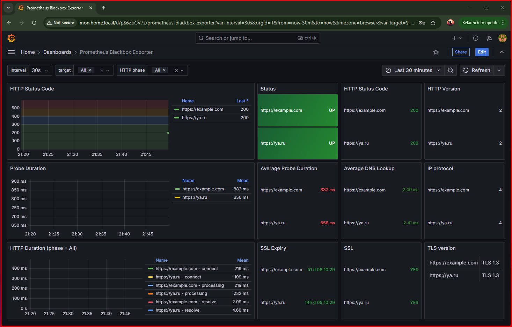Click Share dashboard button
Screen dimensions: 512x327
[x=461, y=52]
